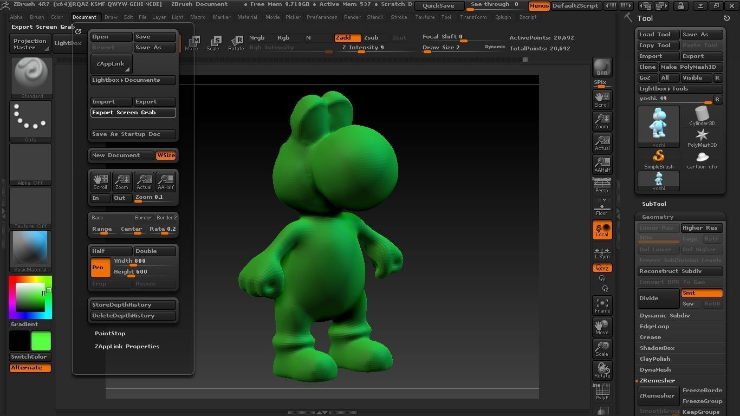The height and width of the screenshot is (416, 740).
Task: Expand the ClayPolish section
Action: [x=655, y=359]
